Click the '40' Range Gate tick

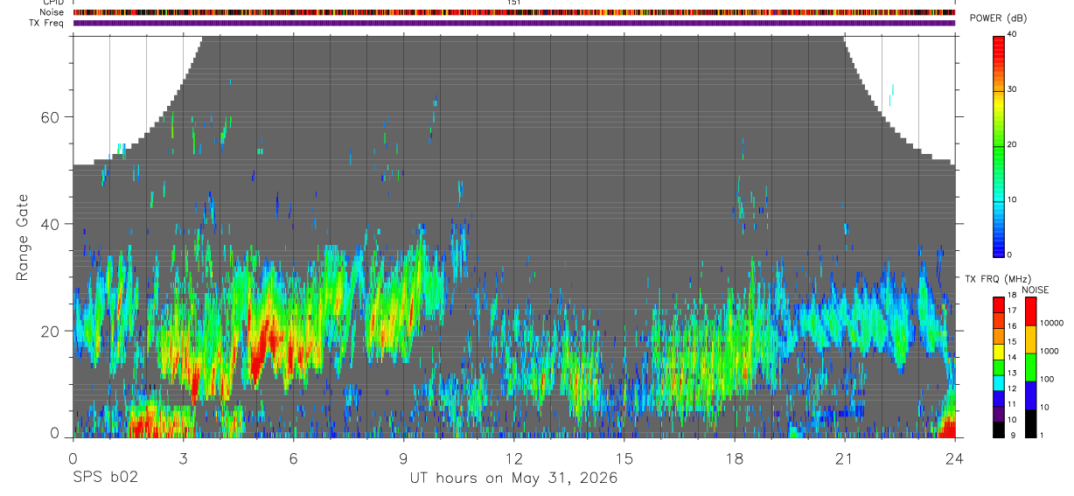tap(49, 224)
